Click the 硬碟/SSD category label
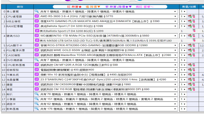This screenshot has height=114, width=204. (x=13, y=36)
